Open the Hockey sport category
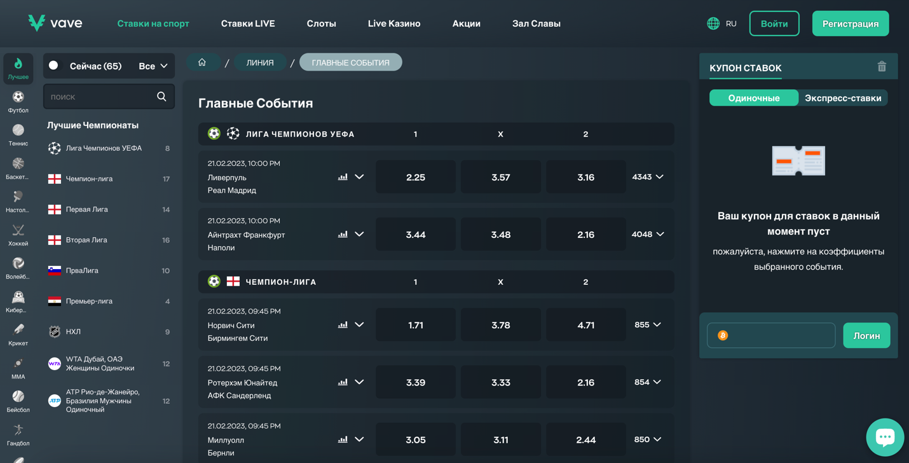Screen dimensions: 909x463 coord(18,234)
